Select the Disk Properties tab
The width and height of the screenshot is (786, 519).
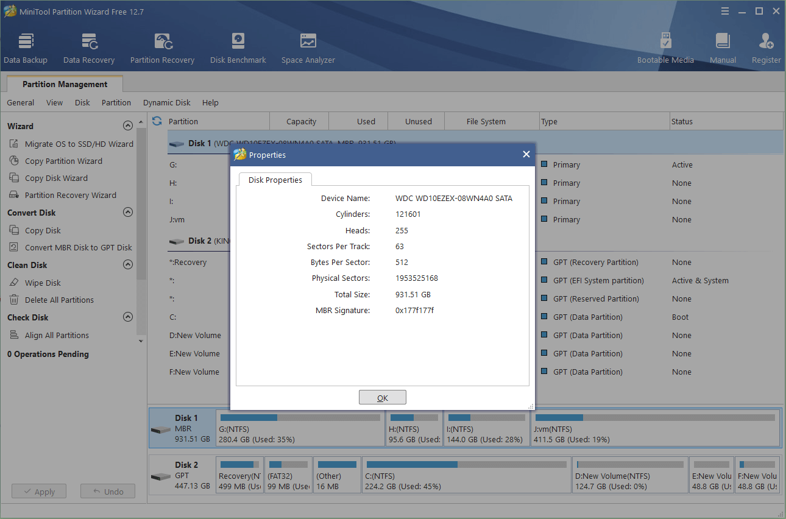pos(275,180)
